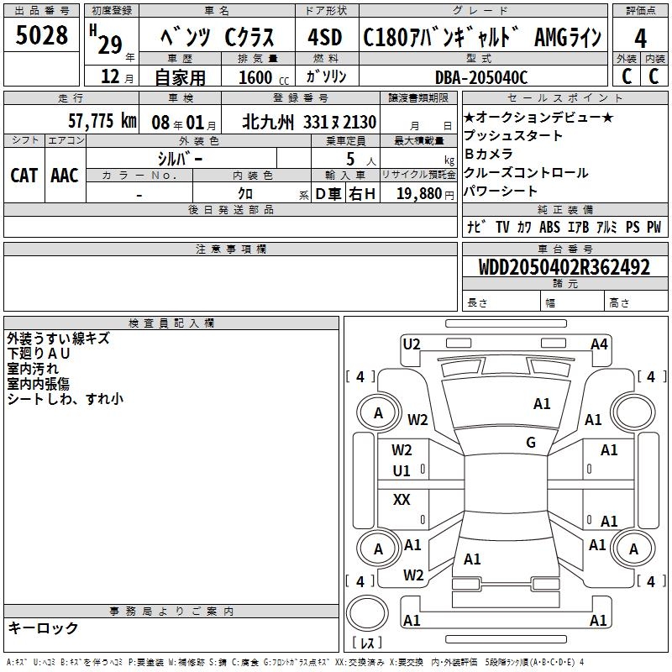Select the シルバー exterior color value
672x672 pixels.
point(180,158)
